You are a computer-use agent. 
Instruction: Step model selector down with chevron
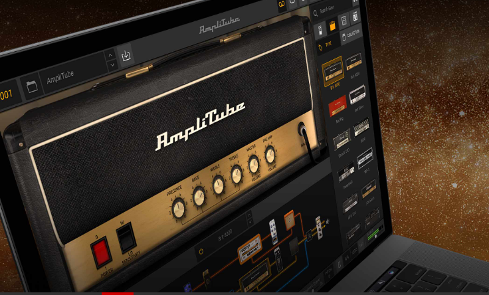click(x=250, y=223)
